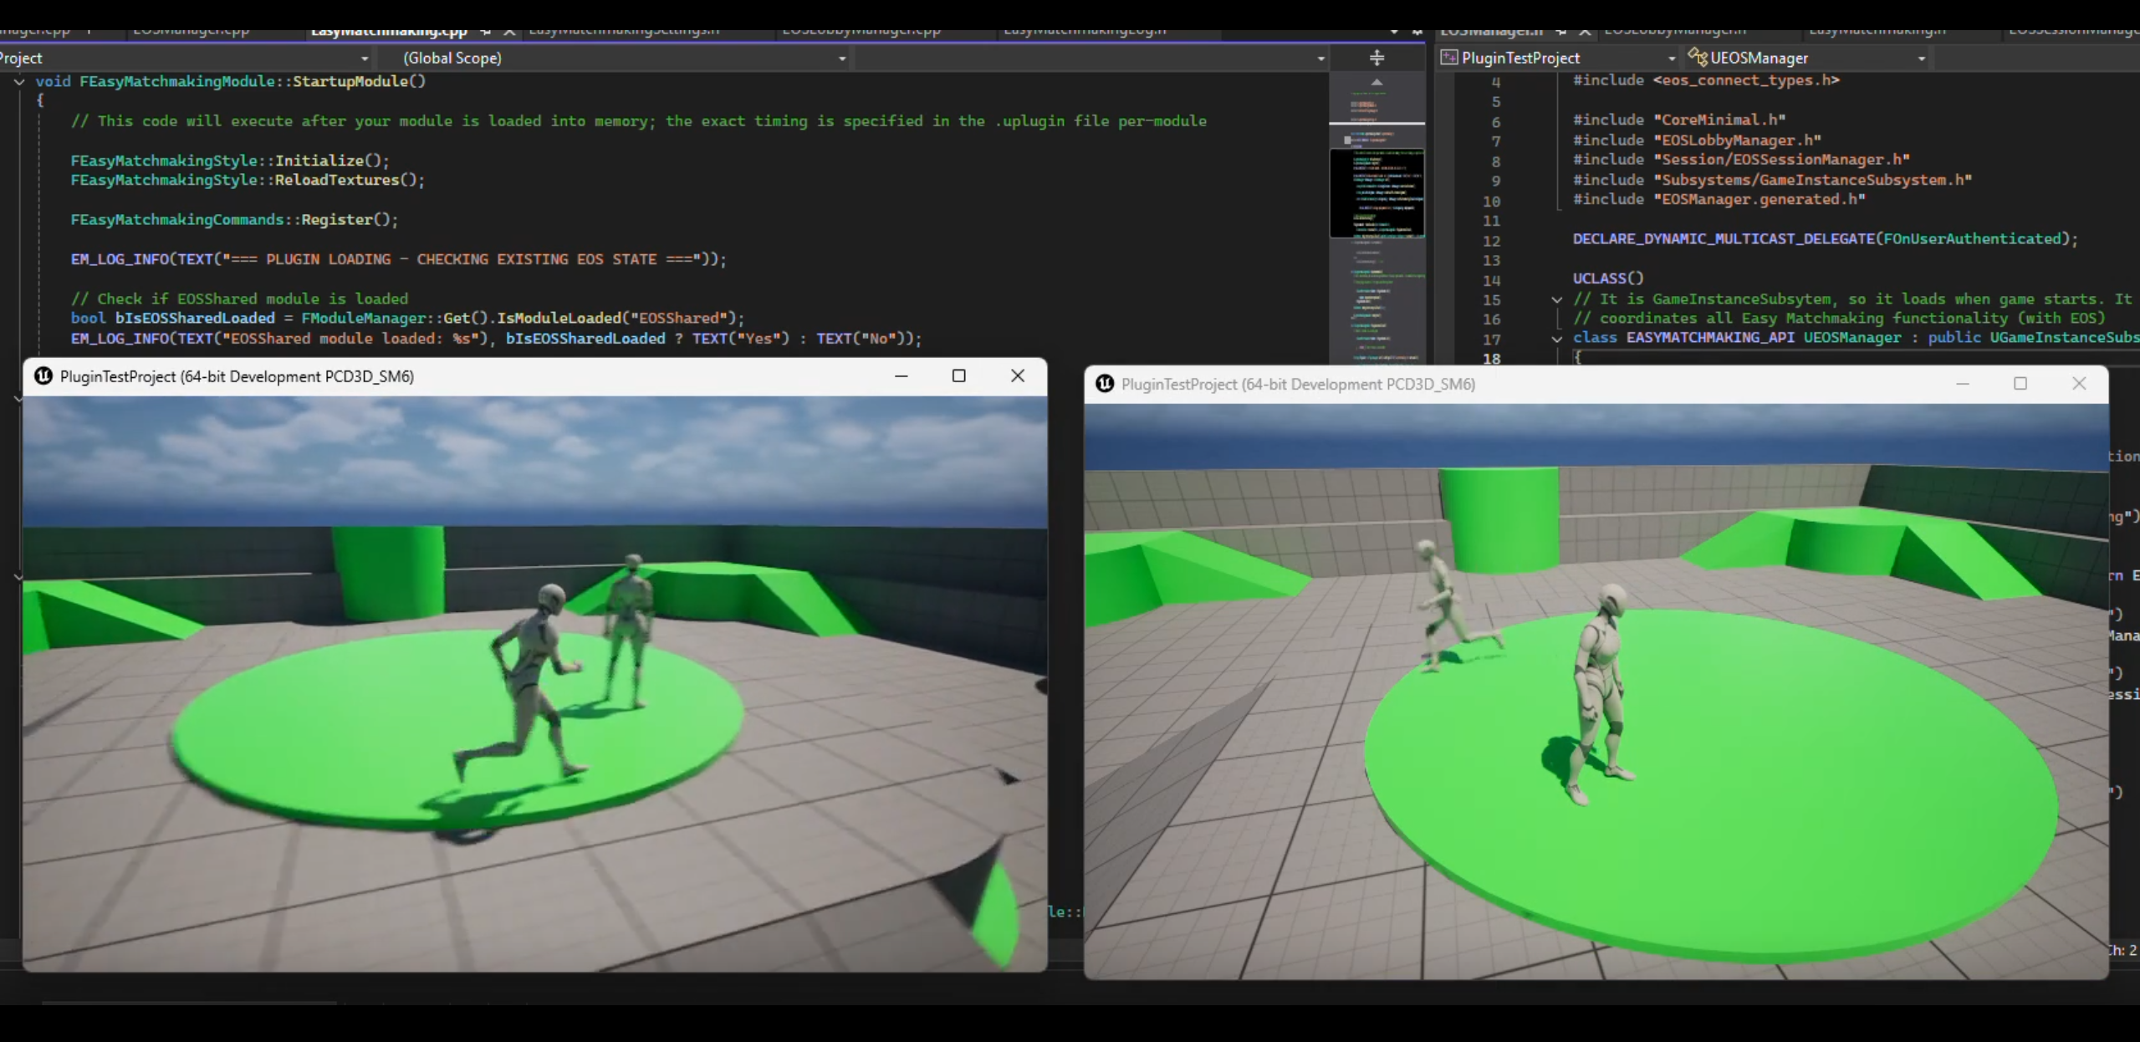Click the PluginTestProject project icon
This screenshot has height=1042, width=2140.
pyautogui.click(x=1449, y=57)
